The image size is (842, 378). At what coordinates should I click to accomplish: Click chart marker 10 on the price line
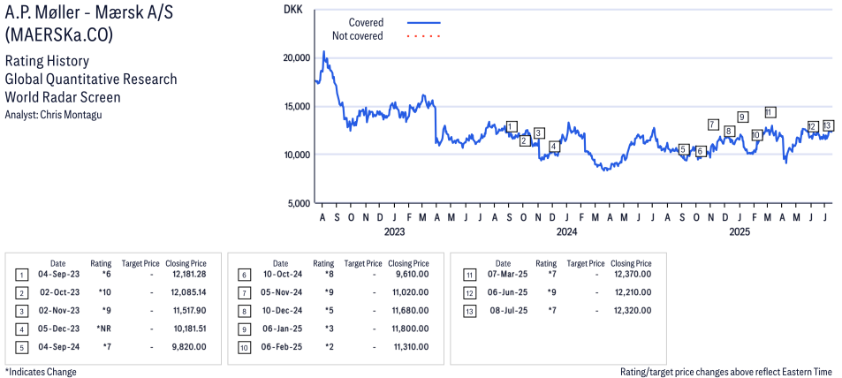tap(756, 135)
